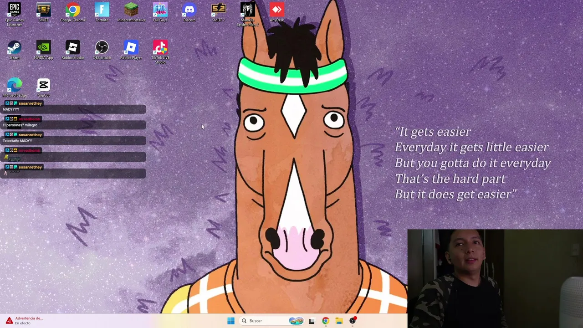583x328 pixels.
Task: Open Task View from the taskbar
Action: point(312,321)
